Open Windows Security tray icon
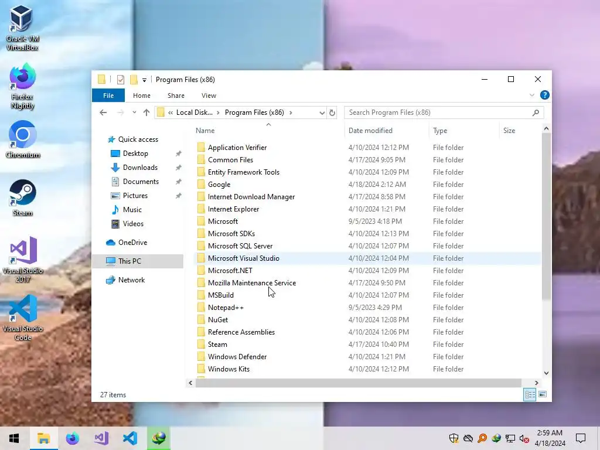 [x=454, y=438]
